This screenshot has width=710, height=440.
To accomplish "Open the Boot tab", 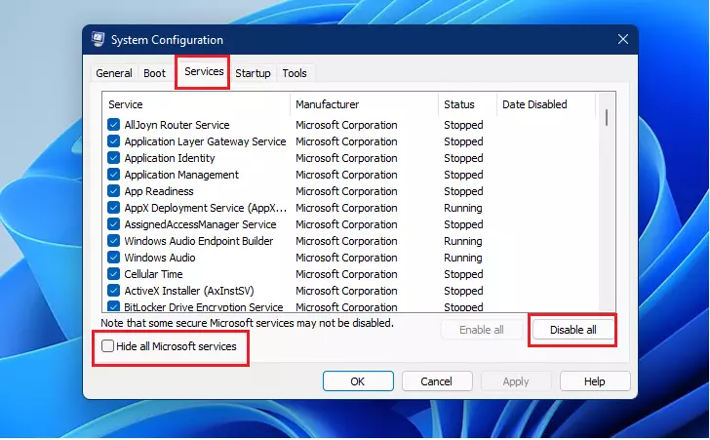I will 154,73.
